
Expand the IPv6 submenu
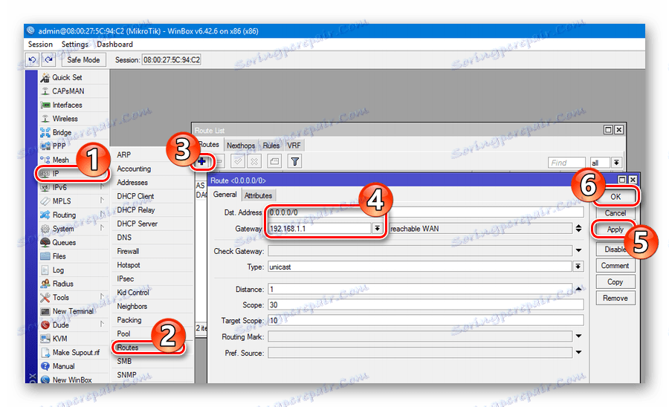74,187
